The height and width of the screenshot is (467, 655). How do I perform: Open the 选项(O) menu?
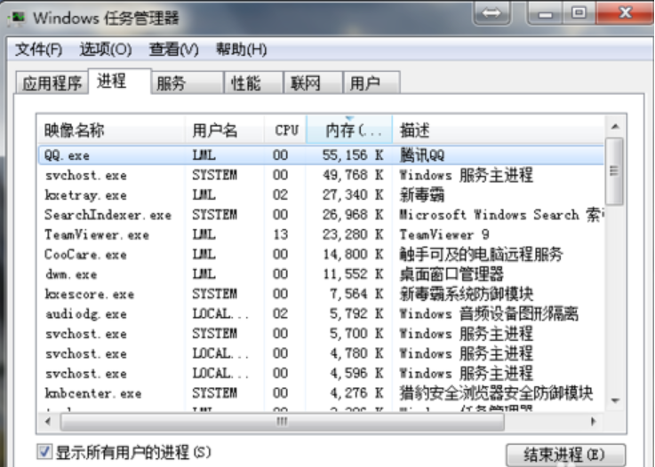(105, 49)
